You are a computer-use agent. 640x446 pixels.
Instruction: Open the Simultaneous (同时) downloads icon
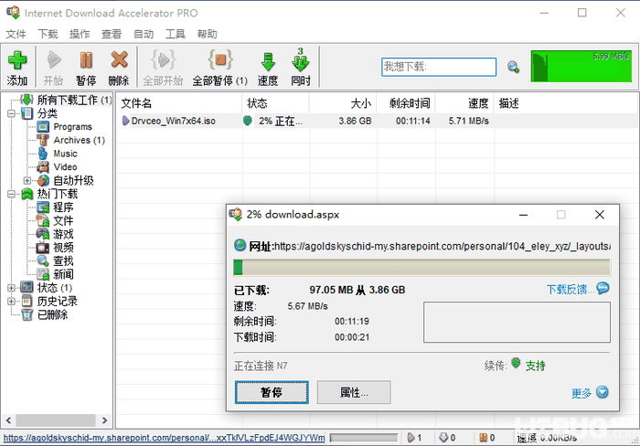point(301,60)
